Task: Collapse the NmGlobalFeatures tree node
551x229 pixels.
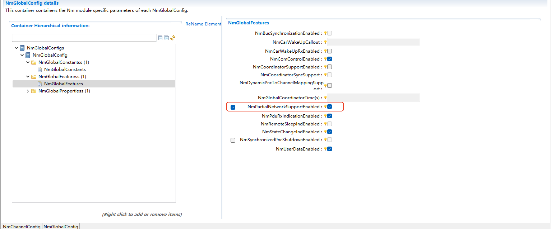Action: 28,76
